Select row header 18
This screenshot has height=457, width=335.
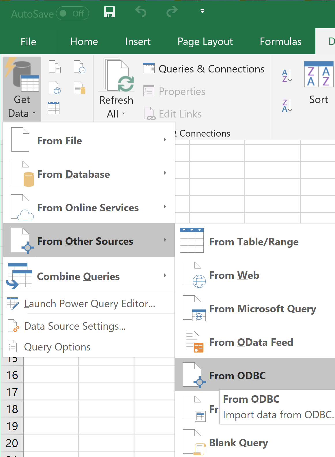point(12,409)
